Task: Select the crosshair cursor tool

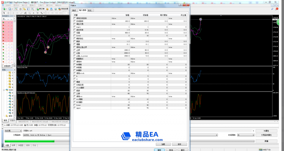Action: coord(8,13)
